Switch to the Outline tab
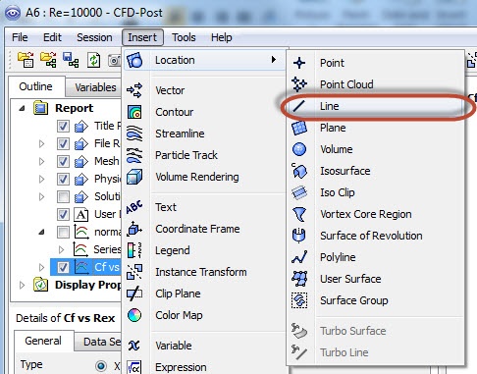Screen dimensions: 477x374 coord(35,86)
